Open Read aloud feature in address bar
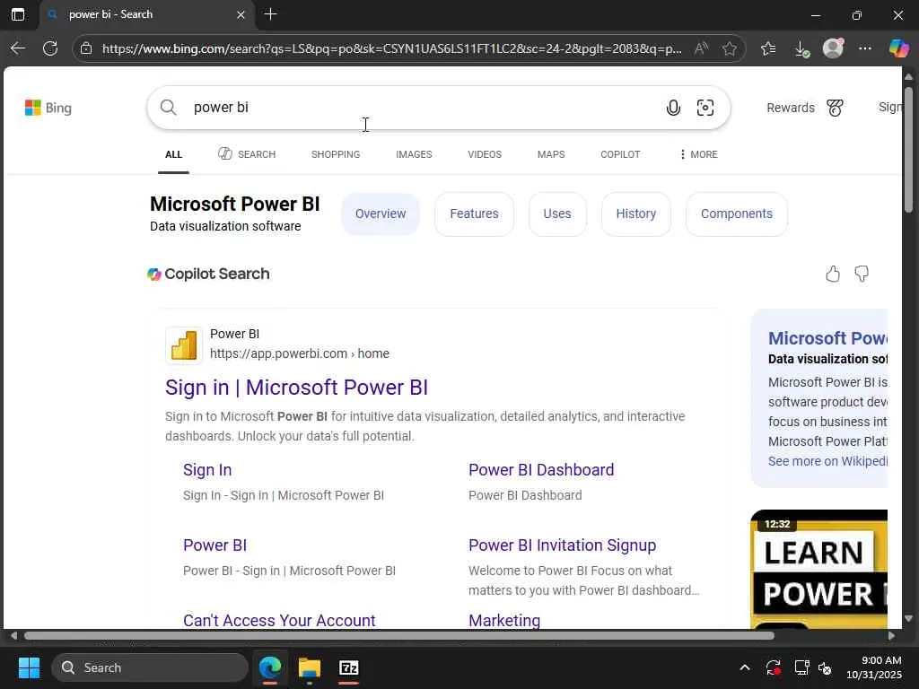Viewport: 919px width, 689px height. 701,48
